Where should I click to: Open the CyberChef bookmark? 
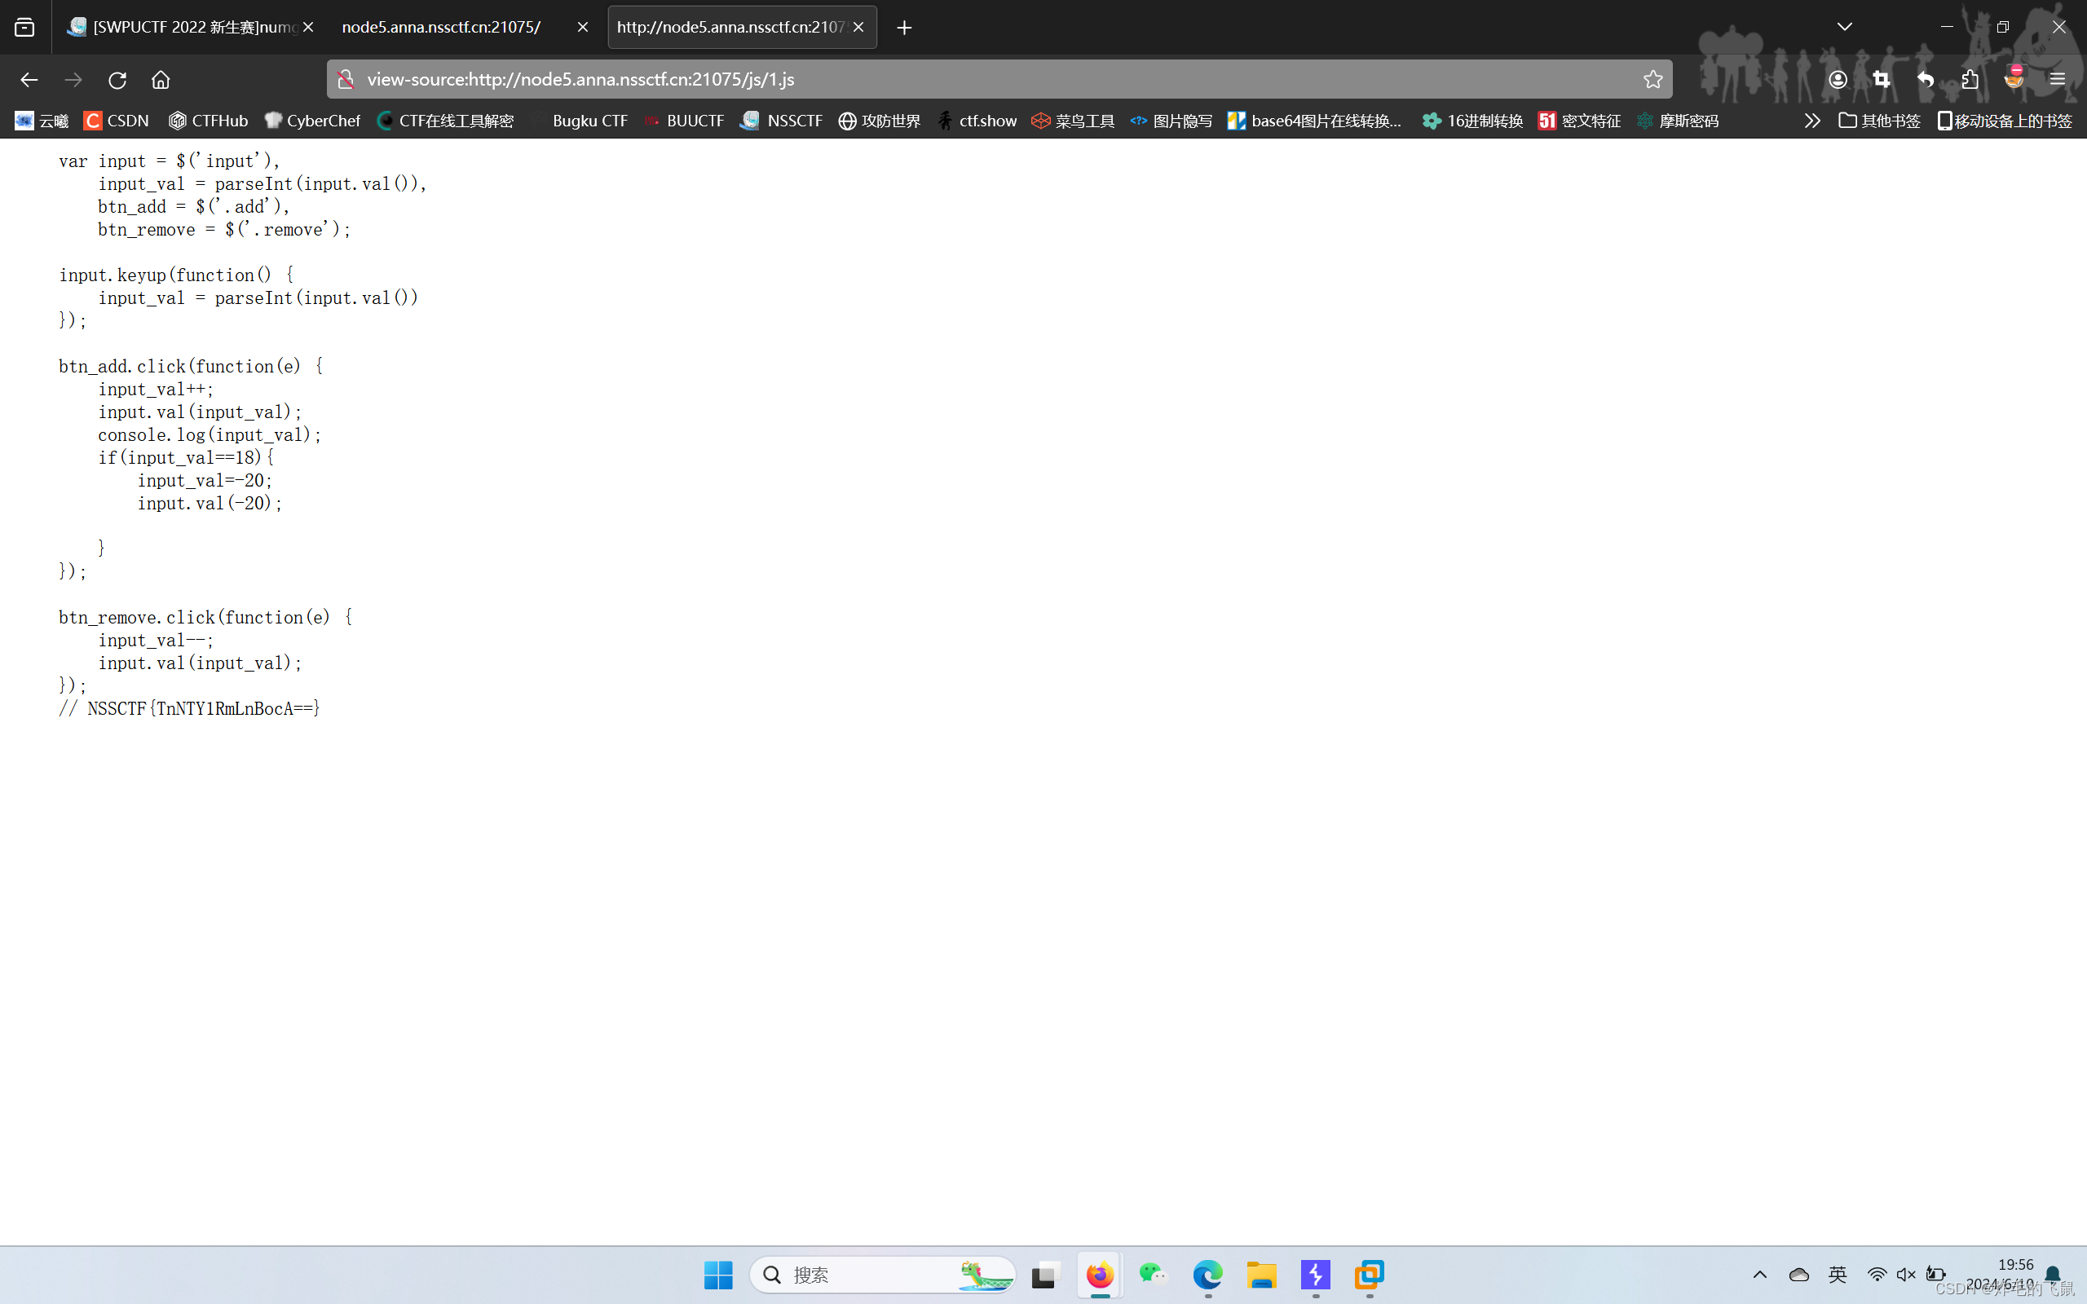[x=312, y=121]
